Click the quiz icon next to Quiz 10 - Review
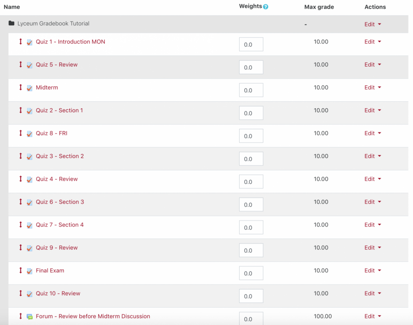Image resolution: width=413 pixels, height=325 pixels. click(29, 294)
